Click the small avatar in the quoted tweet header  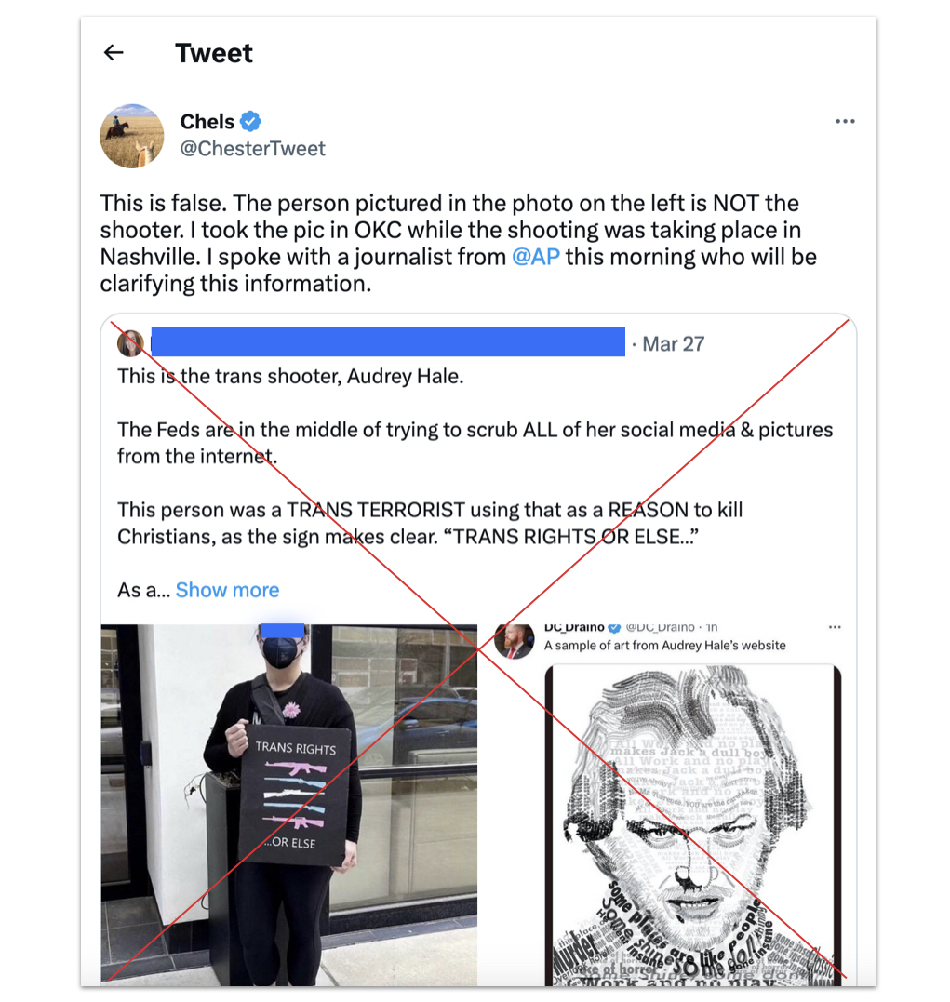pyautogui.click(x=131, y=342)
